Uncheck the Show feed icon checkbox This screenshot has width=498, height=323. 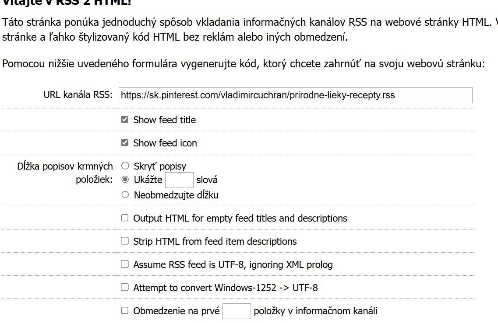125,142
